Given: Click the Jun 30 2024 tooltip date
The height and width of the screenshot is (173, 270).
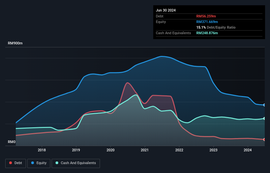Looking at the screenshot, I should (x=166, y=10).
